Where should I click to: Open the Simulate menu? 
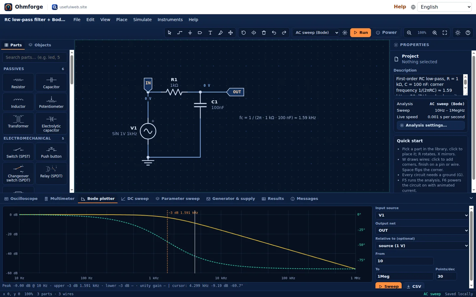click(x=143, y=20)
